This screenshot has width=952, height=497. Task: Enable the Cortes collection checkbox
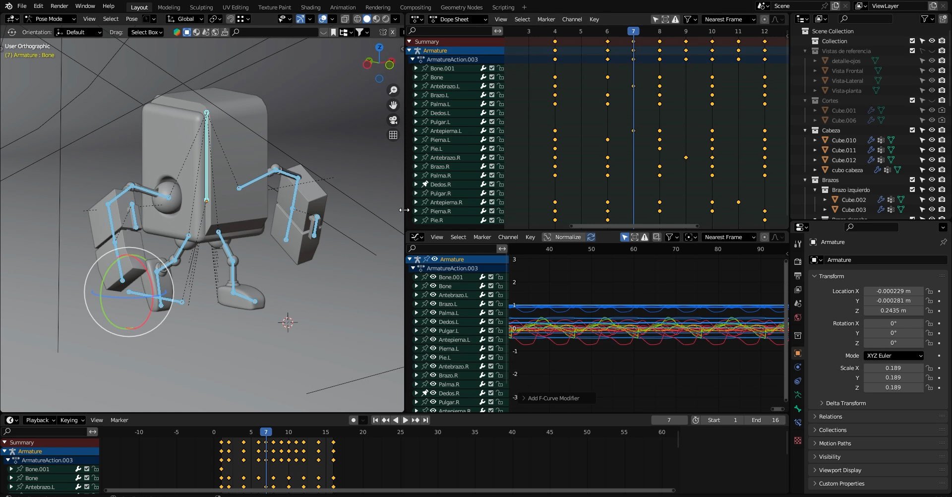pos(911,100)
